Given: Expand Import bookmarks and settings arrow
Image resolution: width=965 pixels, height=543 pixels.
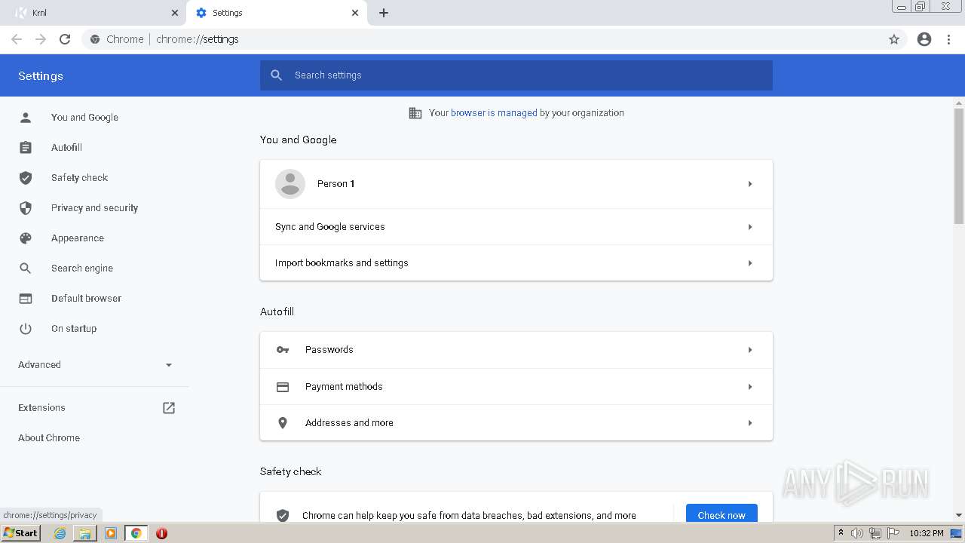Looking at the screenshot, I should tap(750, 263).
